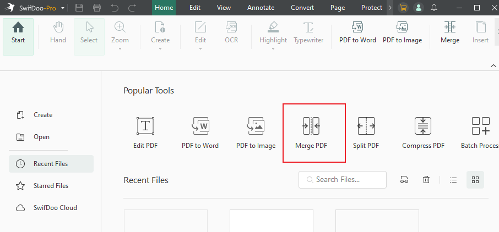Image resolution: width=499 pixels, height=232 pixels.
Task: Open Split PDF under Popular Tools
Action: 366,133
